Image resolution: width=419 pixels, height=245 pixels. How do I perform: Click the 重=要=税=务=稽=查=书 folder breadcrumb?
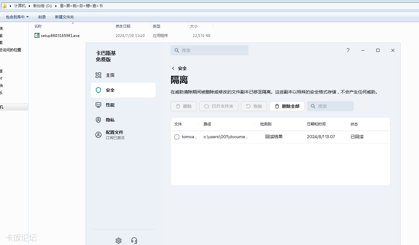click(x=81, y=6)
